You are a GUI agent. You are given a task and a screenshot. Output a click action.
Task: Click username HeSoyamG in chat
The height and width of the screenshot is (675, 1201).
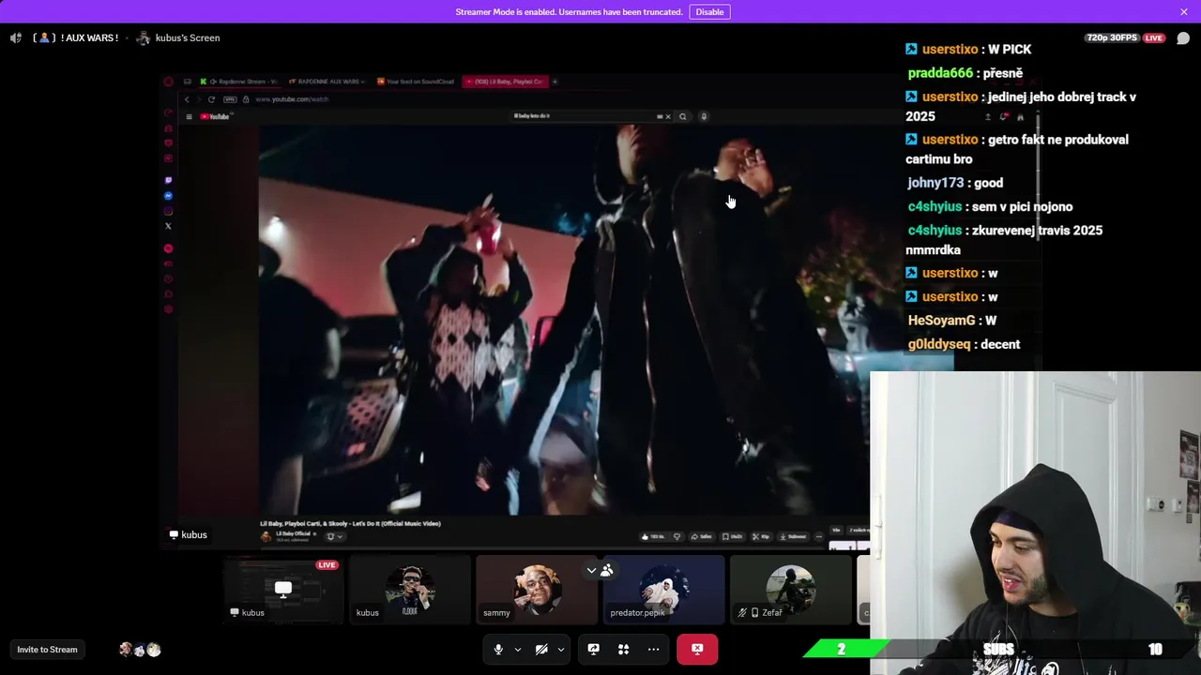click(942, 321)
